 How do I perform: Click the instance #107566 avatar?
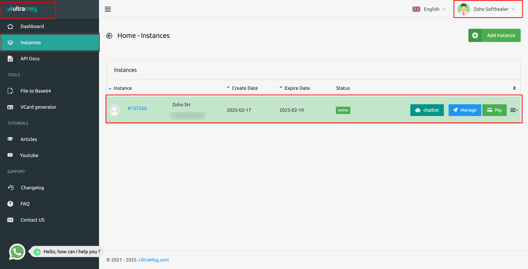point(114,110)
